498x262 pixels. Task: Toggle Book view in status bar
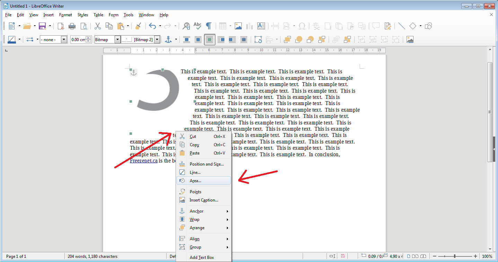coord(423,256)
